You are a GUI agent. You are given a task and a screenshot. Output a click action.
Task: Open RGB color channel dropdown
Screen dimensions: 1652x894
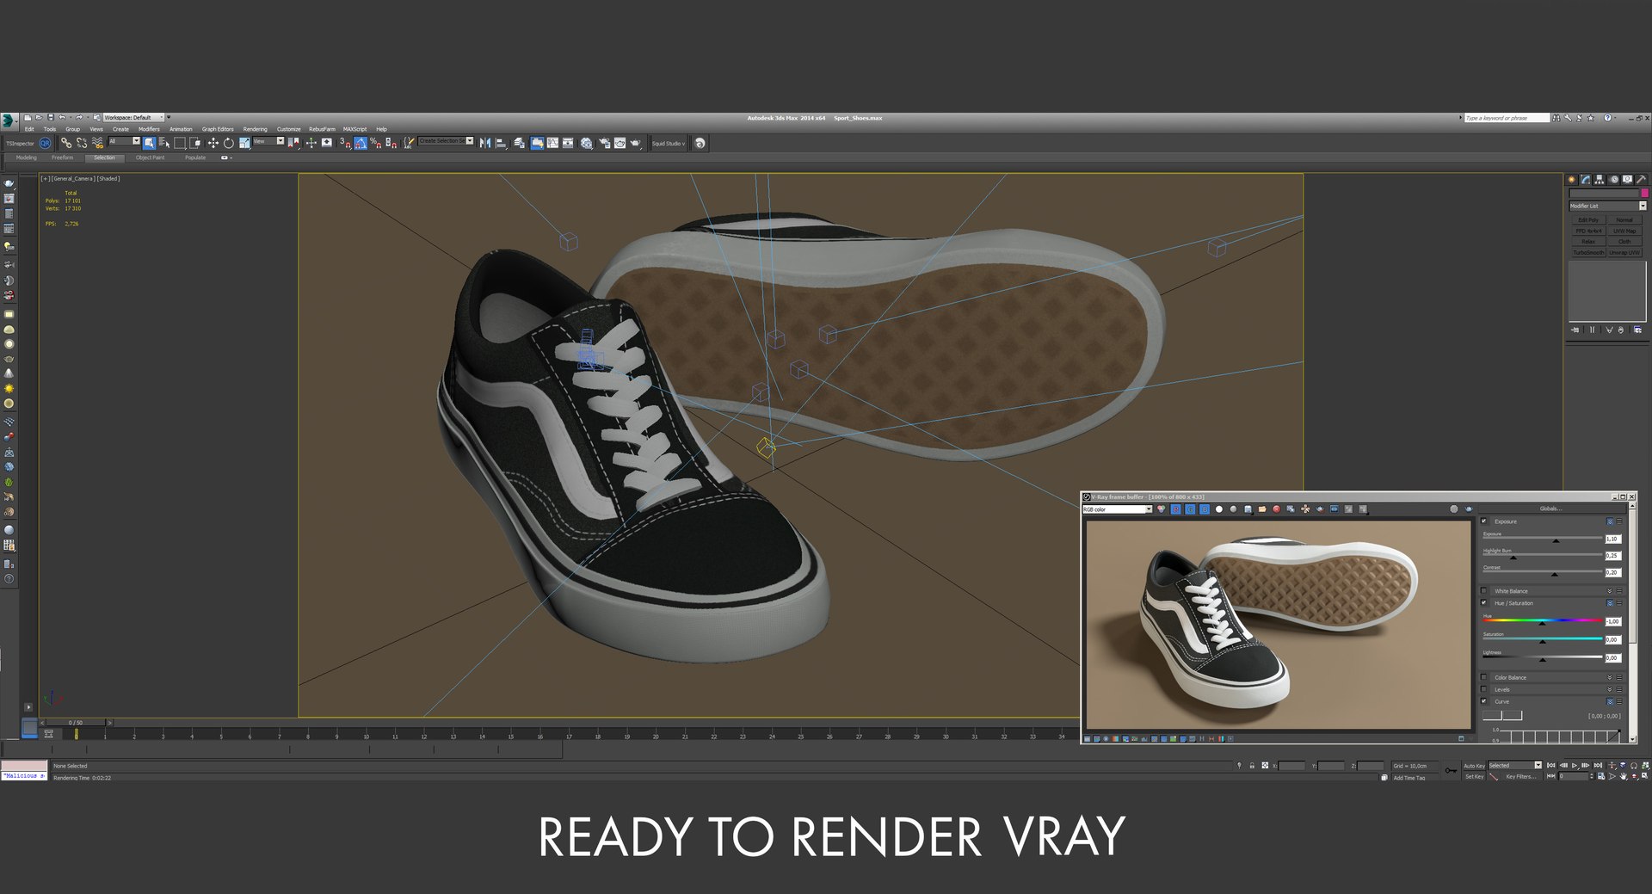tap(1117, 509)
